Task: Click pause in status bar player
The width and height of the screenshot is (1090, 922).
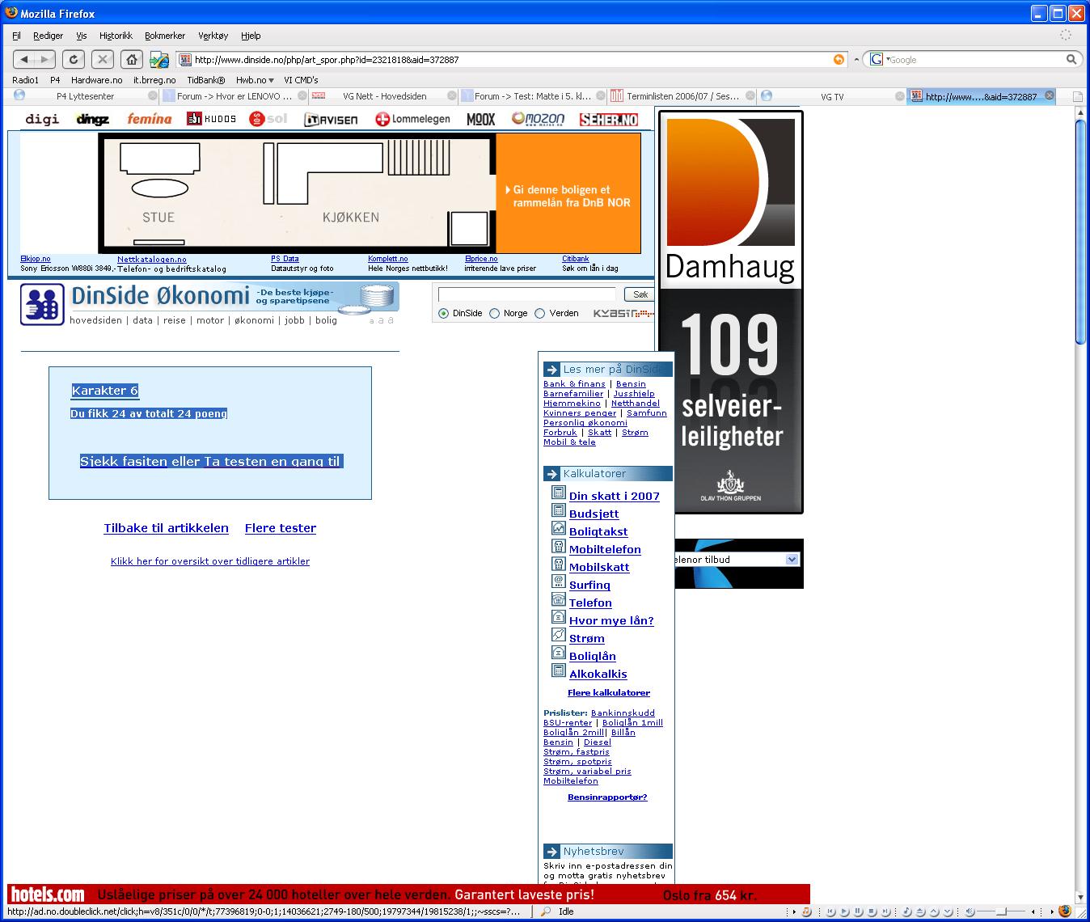Action: click(x=857, y=911)
